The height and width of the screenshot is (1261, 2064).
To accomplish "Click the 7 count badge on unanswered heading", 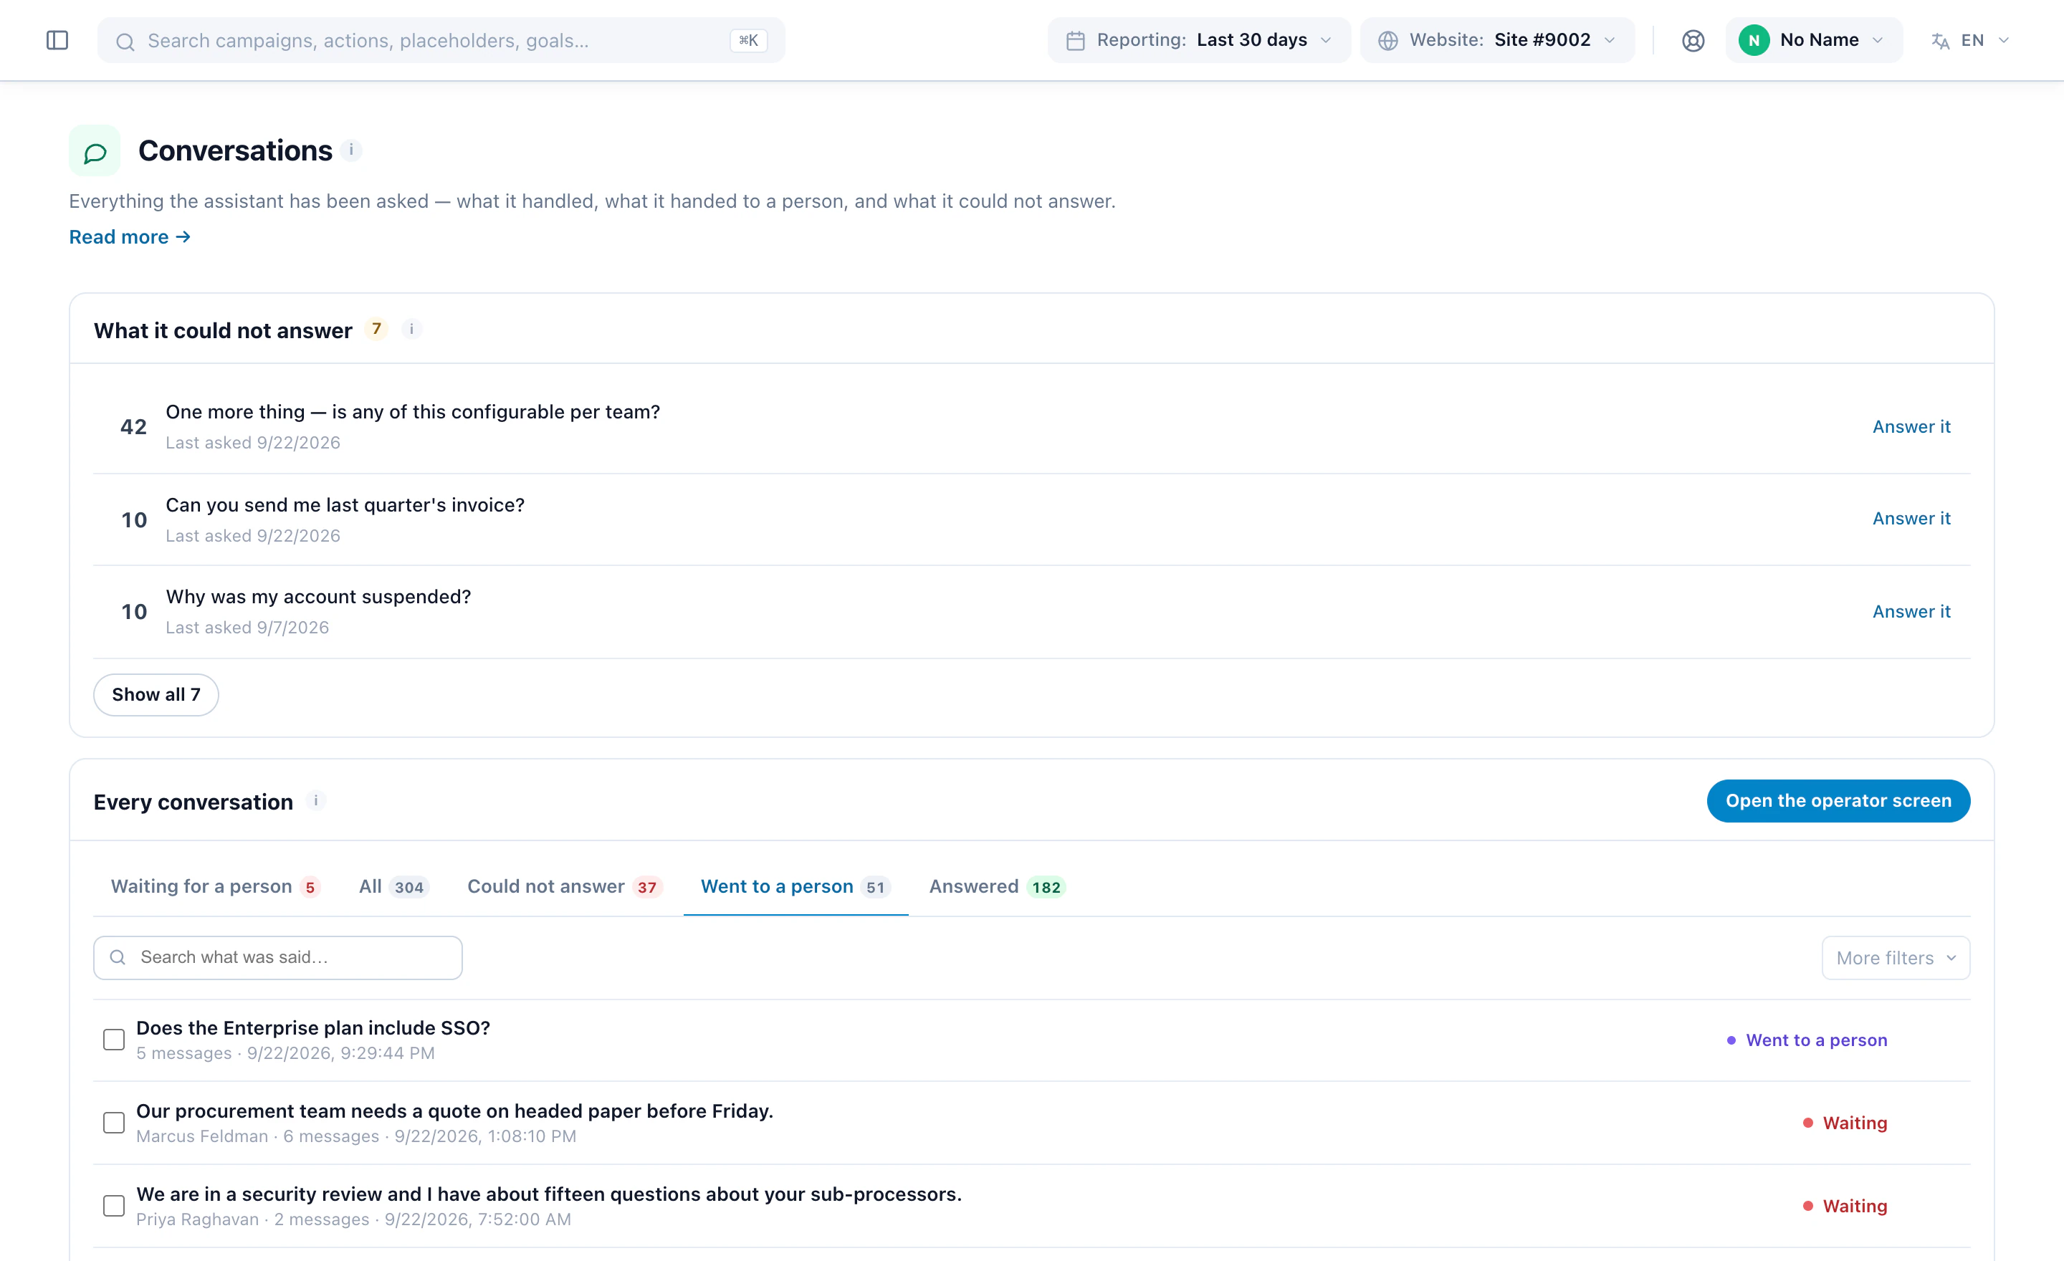I will [376, 329].
